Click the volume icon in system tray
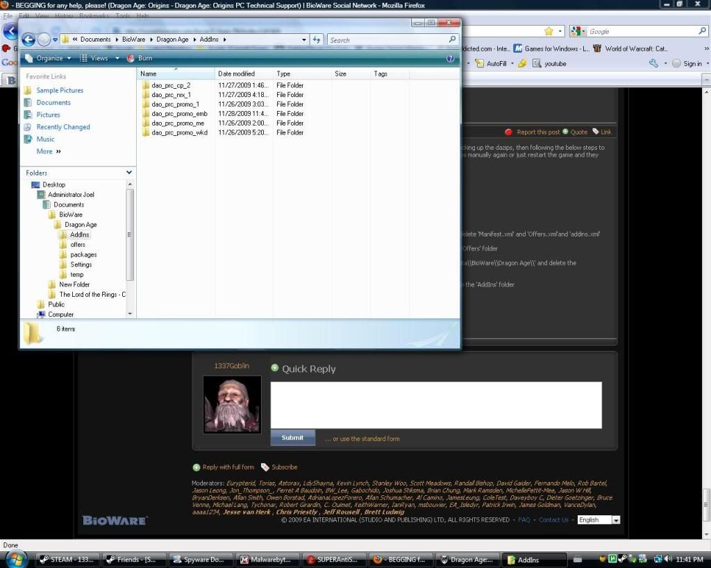The image size is (711, 568). 667,559
